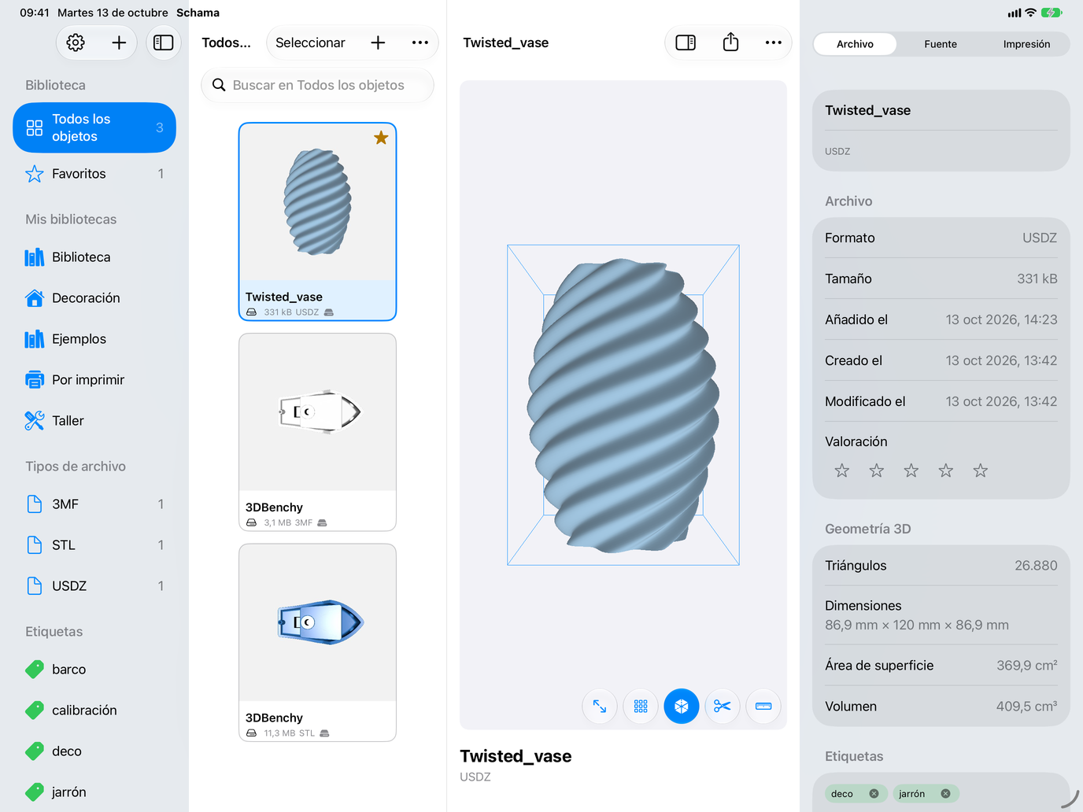Select the ruler measure tool
1083x812 pixels.
coord(763,707)
